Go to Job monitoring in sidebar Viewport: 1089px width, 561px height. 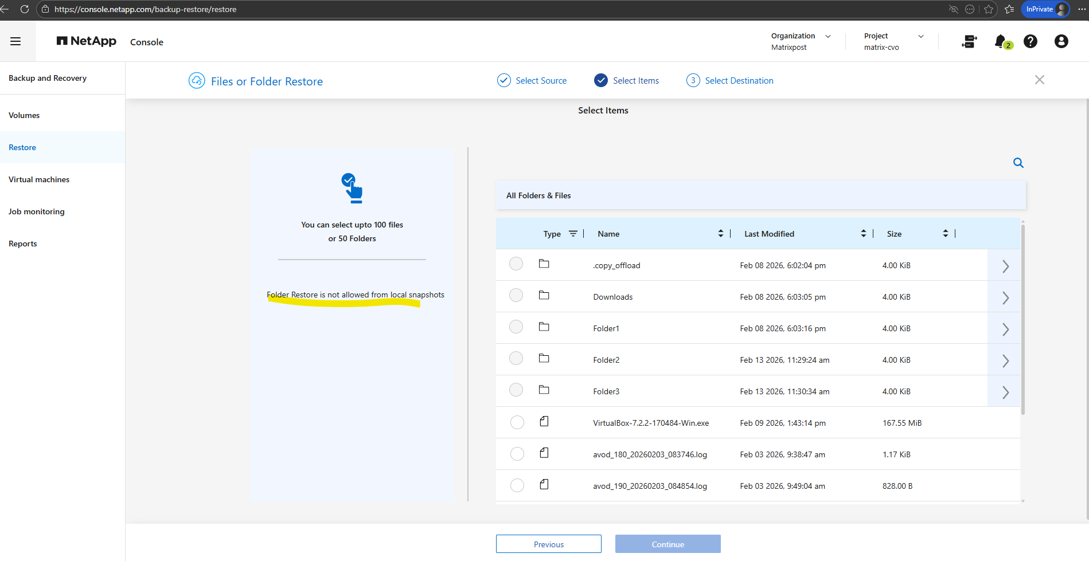click(37, 211)
